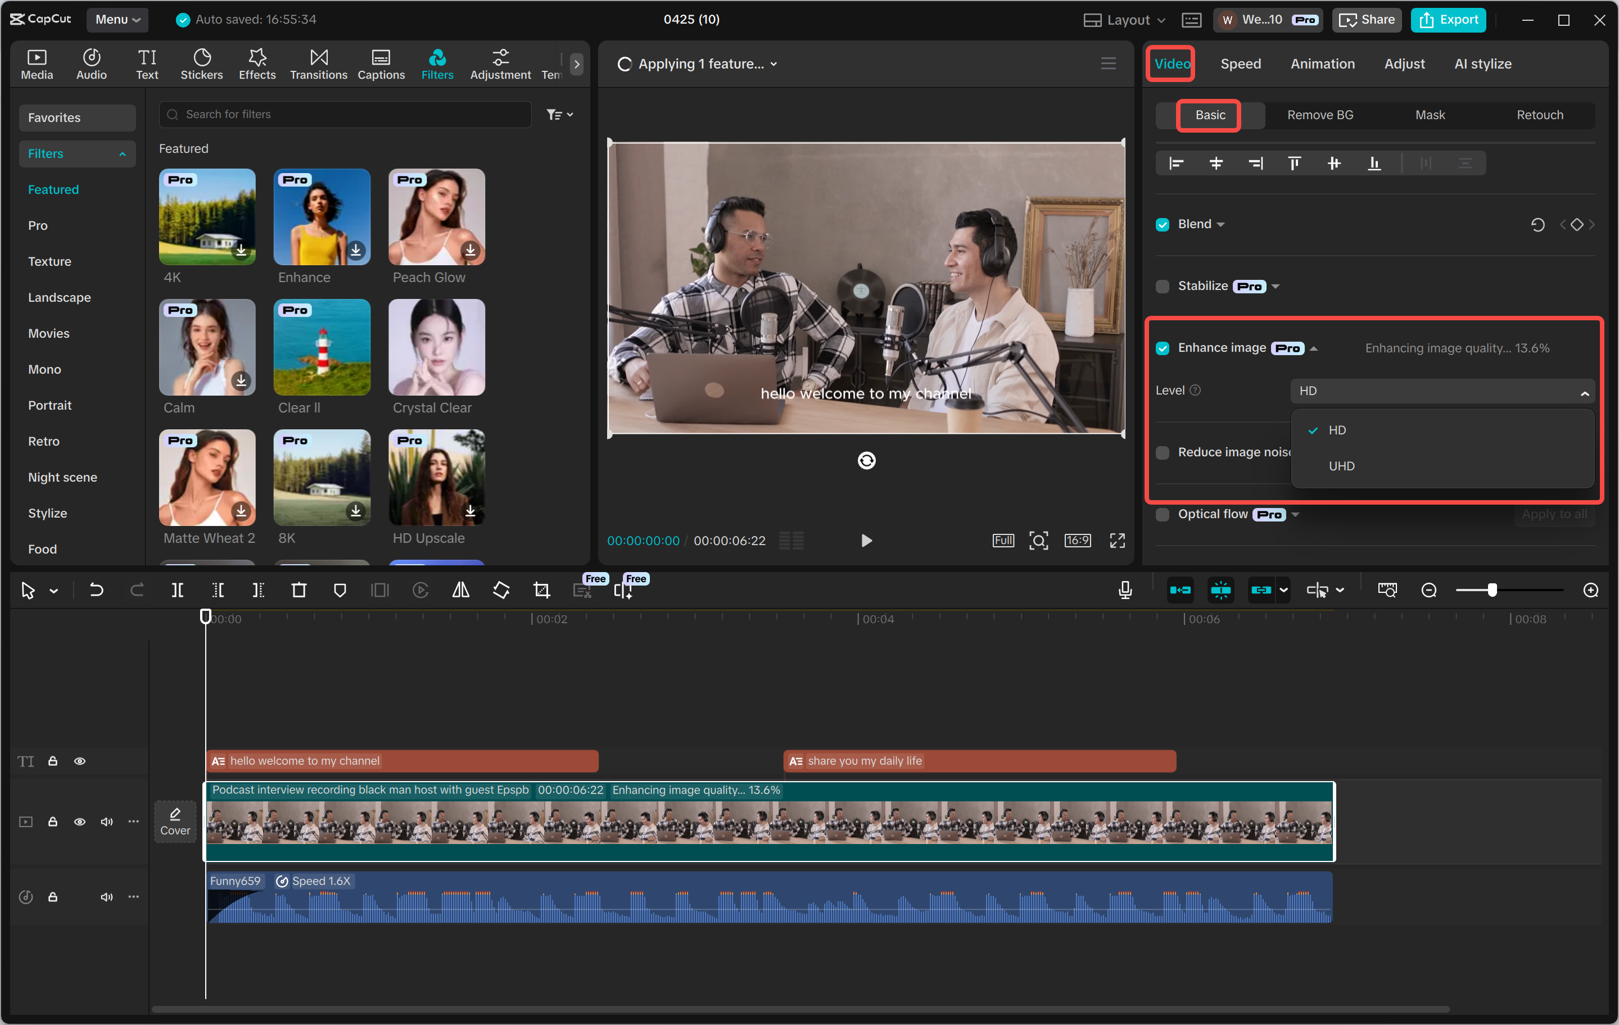The height and width of the screenshot is (1025, 1619).
Task: Uncheck the Enhance image checkbox
Action: 1163,348
